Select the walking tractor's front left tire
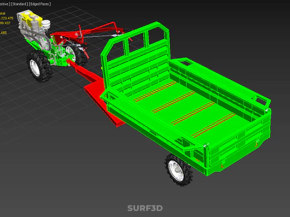Image resolution: width=290 pixels, height=217 pixels. click(x=39, y=66)
